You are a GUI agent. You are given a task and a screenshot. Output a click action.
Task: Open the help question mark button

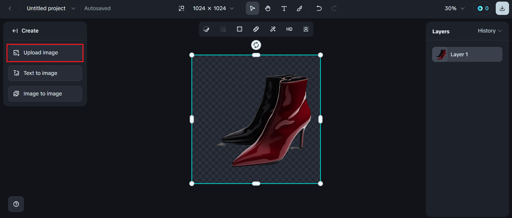[x=16, y=204]
